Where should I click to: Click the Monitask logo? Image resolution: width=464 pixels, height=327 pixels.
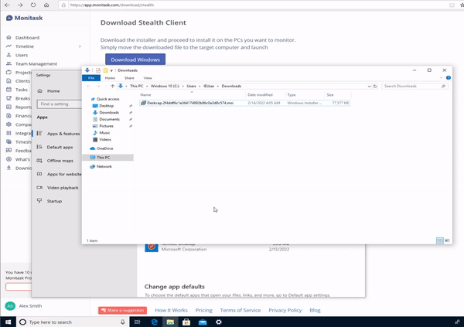pyautogui.click(x=24, y=18)
